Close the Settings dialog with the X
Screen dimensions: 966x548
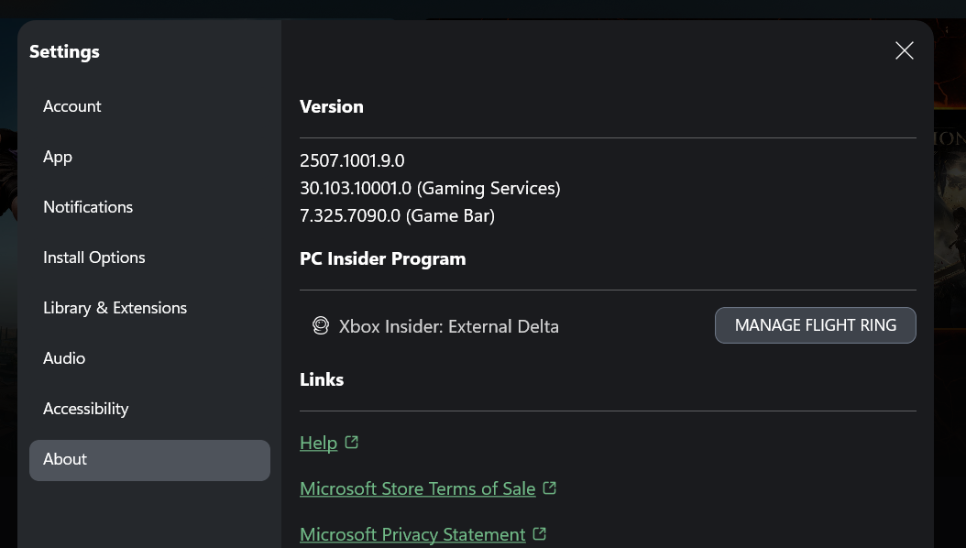pyautogui.click(x=904, y=50)
